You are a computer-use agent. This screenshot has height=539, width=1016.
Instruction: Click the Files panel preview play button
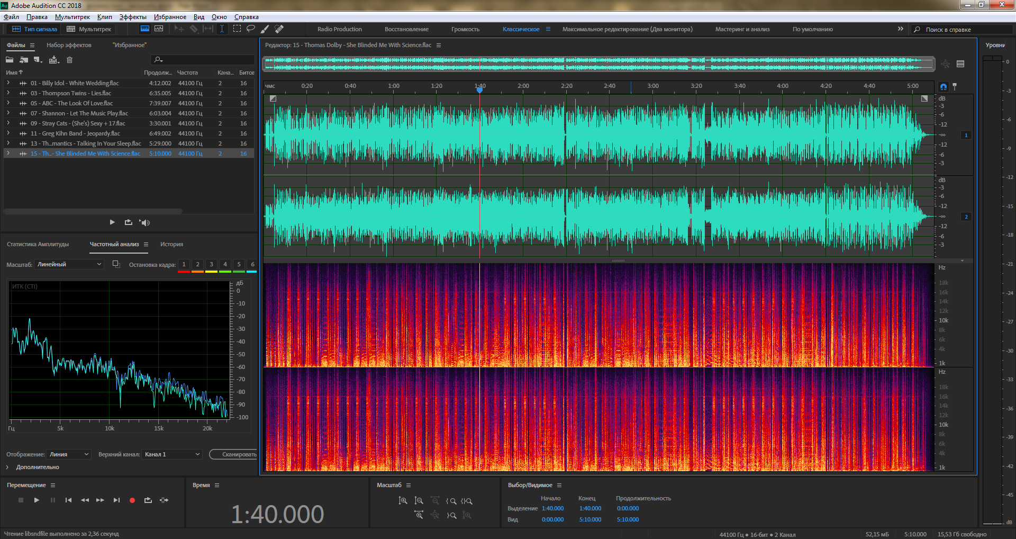(112, 222)
